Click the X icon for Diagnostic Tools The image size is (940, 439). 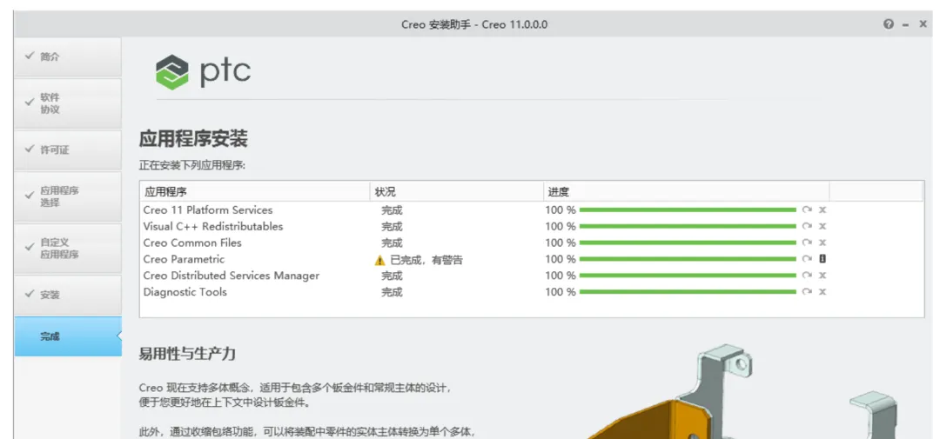[822, 292]
